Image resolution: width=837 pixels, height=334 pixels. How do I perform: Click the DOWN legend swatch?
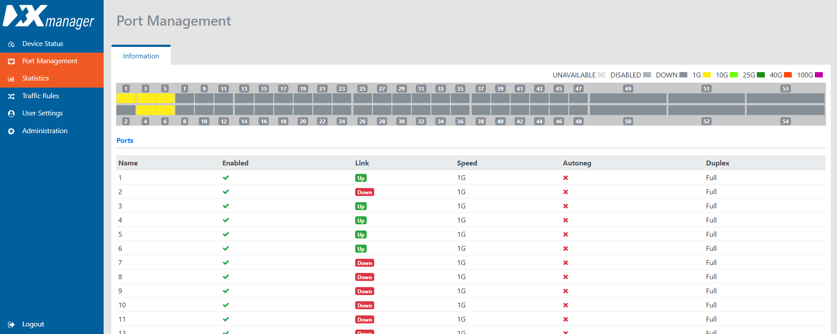[x=683, y=75]
